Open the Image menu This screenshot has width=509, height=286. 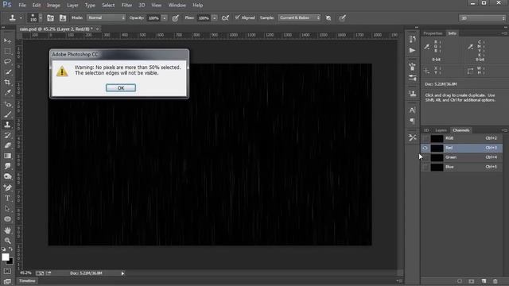pos(53,6)
